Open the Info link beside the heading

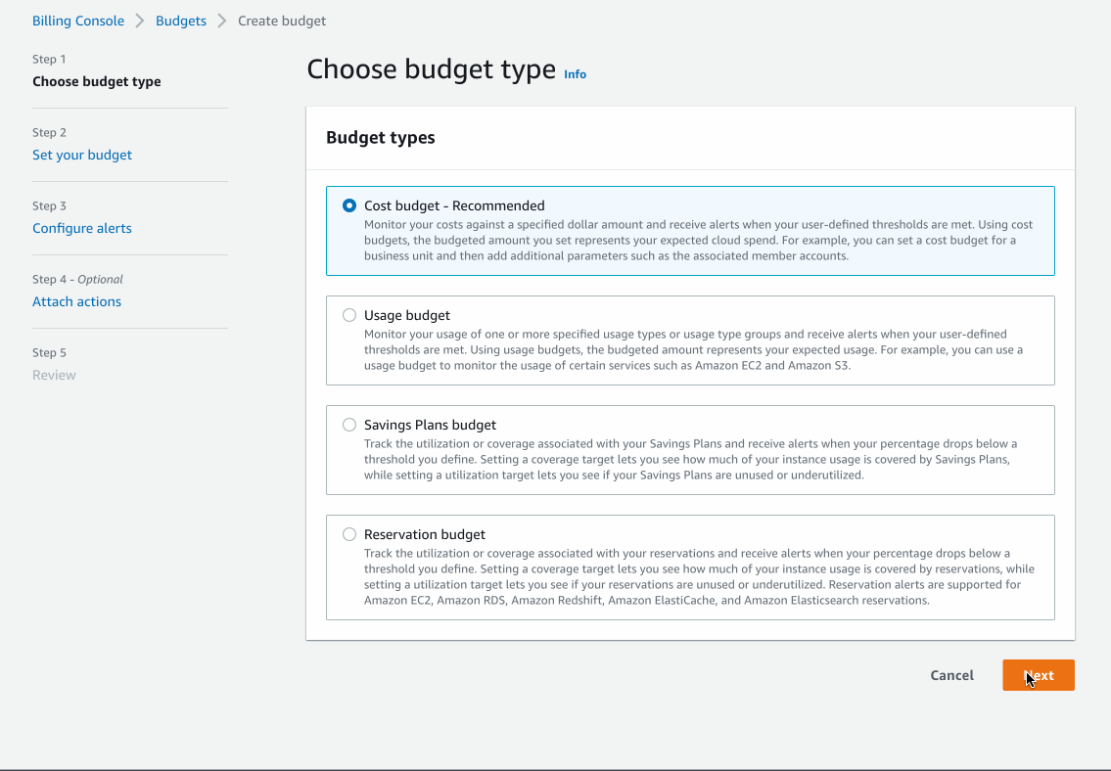575,74
